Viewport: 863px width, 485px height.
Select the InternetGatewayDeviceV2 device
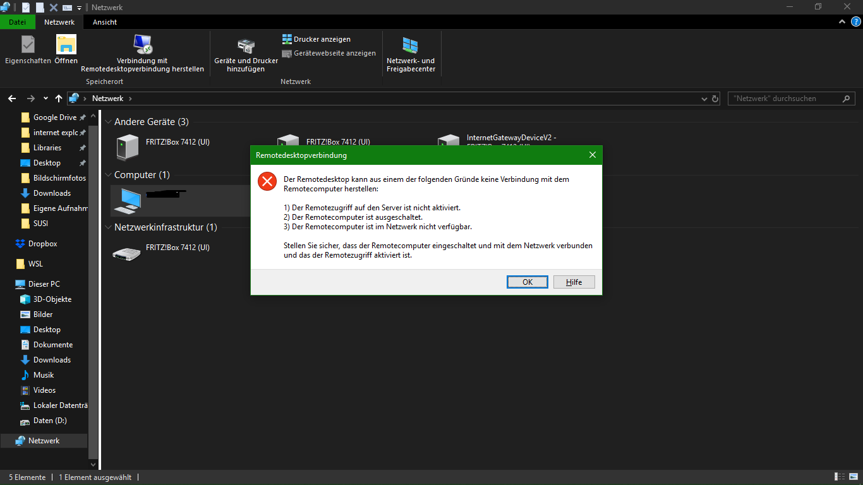(512, 142)
